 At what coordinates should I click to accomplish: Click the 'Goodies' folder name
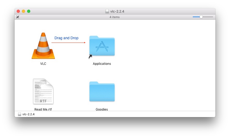point(102,109)
